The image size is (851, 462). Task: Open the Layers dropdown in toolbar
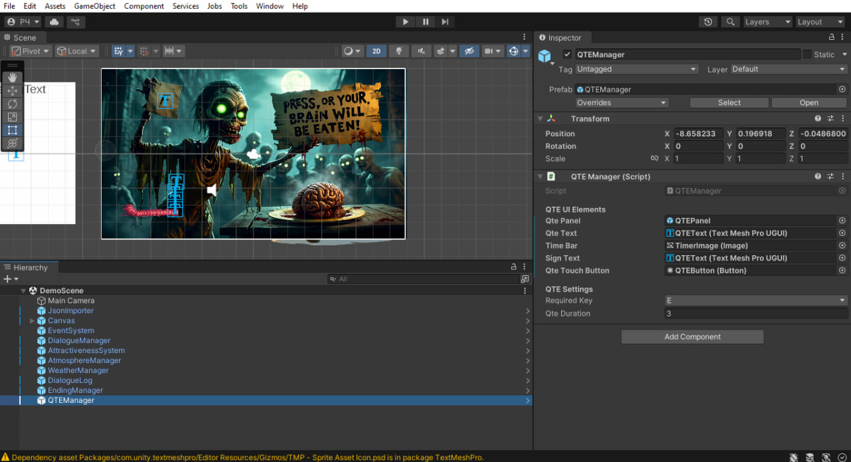coord(768,22)
